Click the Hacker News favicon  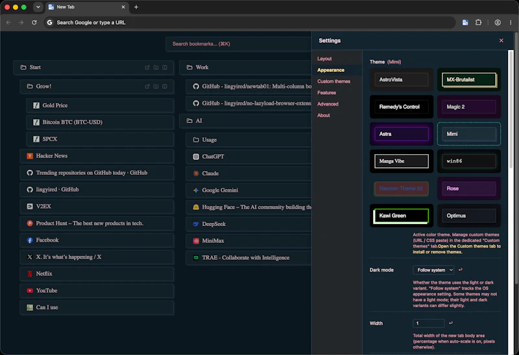(30, 156)
